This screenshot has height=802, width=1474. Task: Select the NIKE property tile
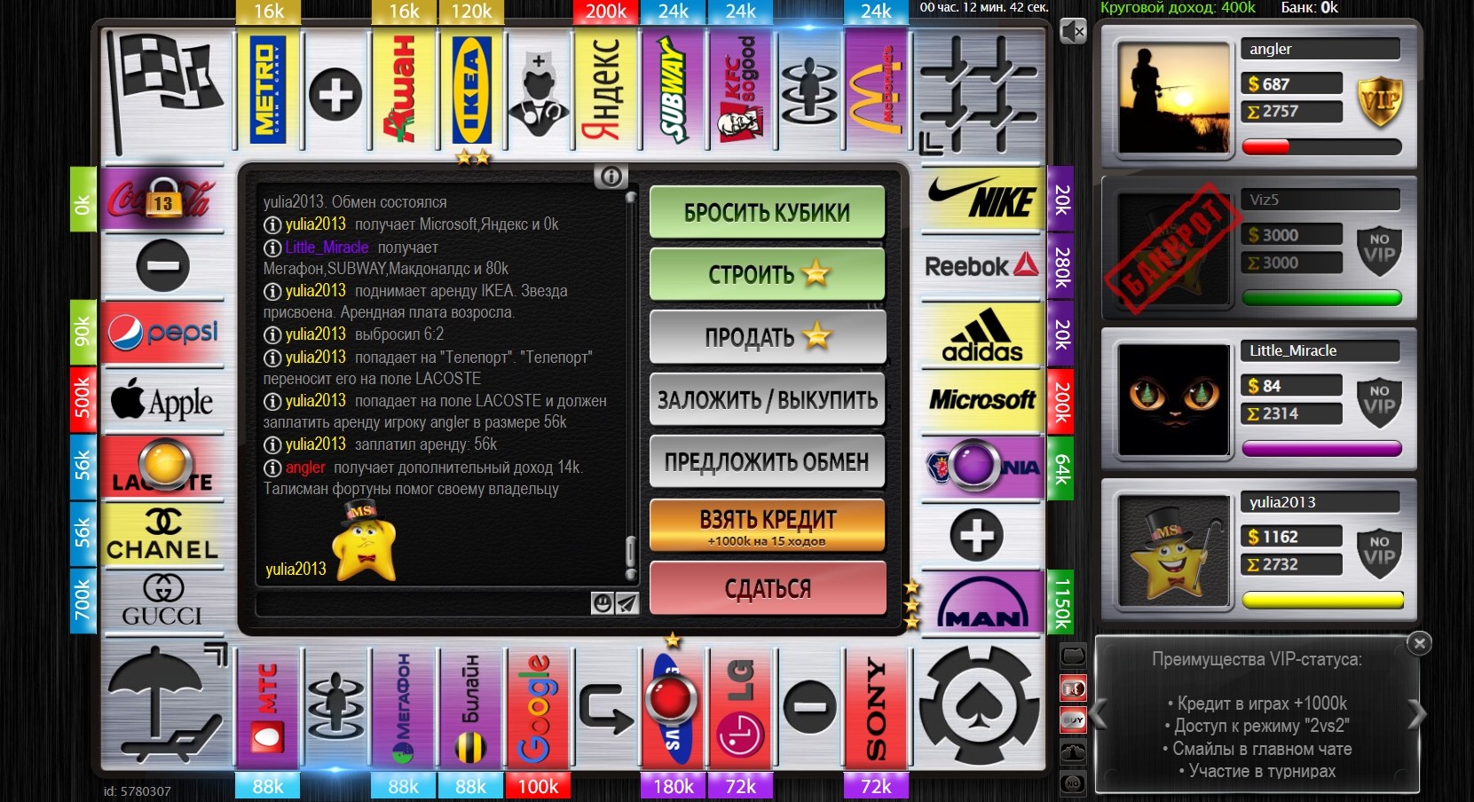(981, 200)
